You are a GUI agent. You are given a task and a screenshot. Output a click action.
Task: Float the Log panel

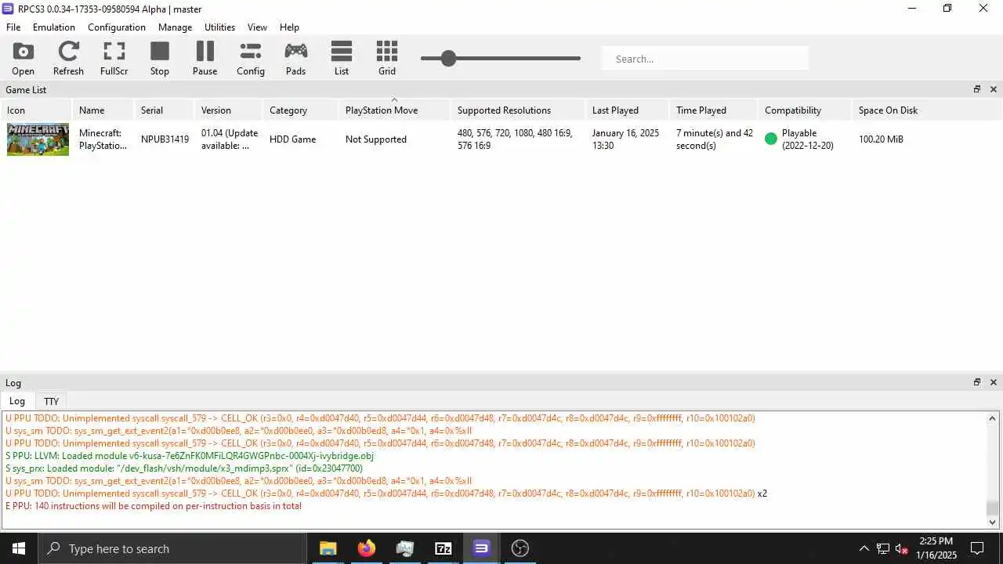pos(977,382)
